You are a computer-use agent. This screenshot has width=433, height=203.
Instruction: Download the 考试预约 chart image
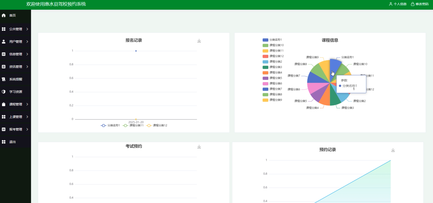pyautogui.click(x=199, y=147)
